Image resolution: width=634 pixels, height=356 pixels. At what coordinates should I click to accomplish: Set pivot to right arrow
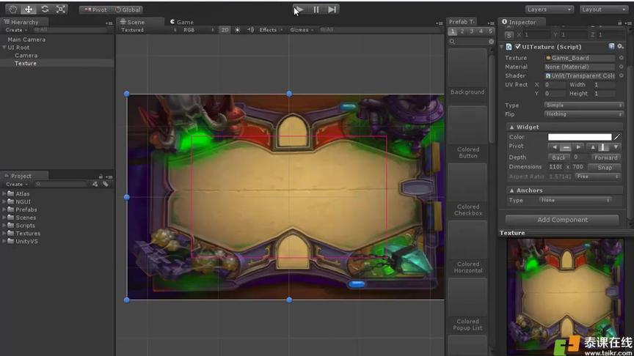click(578, 147)
